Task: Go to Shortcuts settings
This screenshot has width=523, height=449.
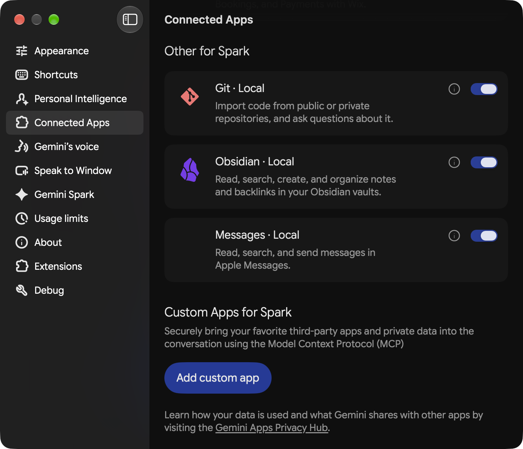Action: 75,75
